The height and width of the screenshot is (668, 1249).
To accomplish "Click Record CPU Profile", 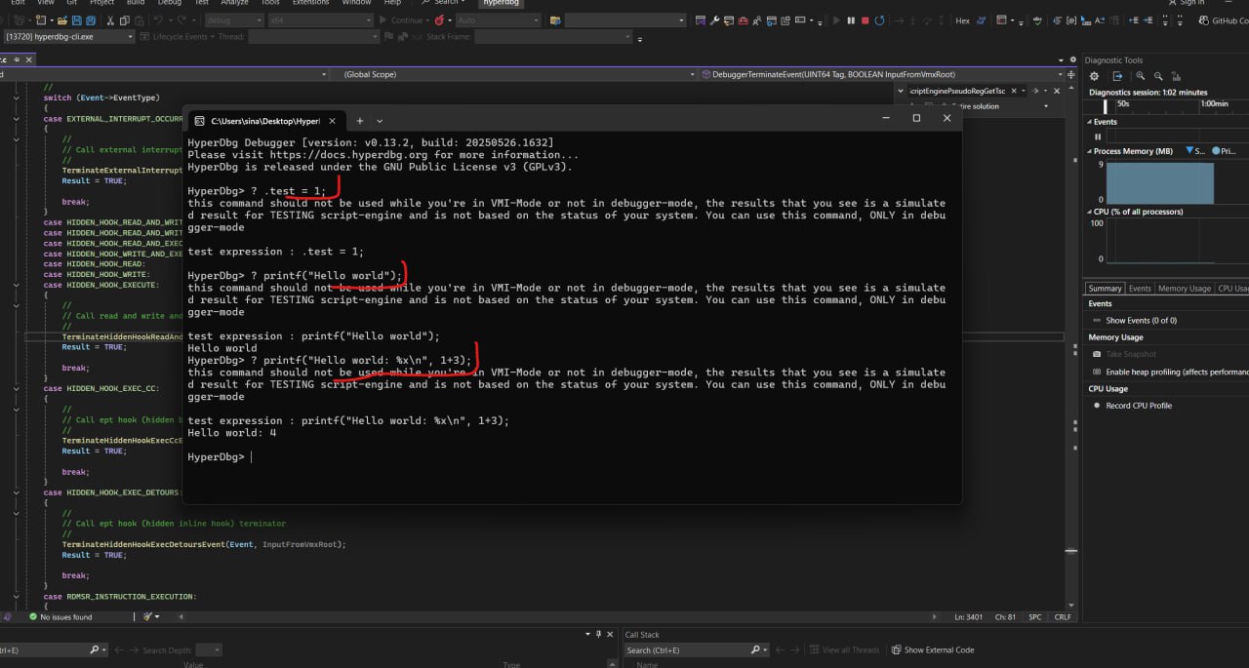I will (x=1132, y=406).
